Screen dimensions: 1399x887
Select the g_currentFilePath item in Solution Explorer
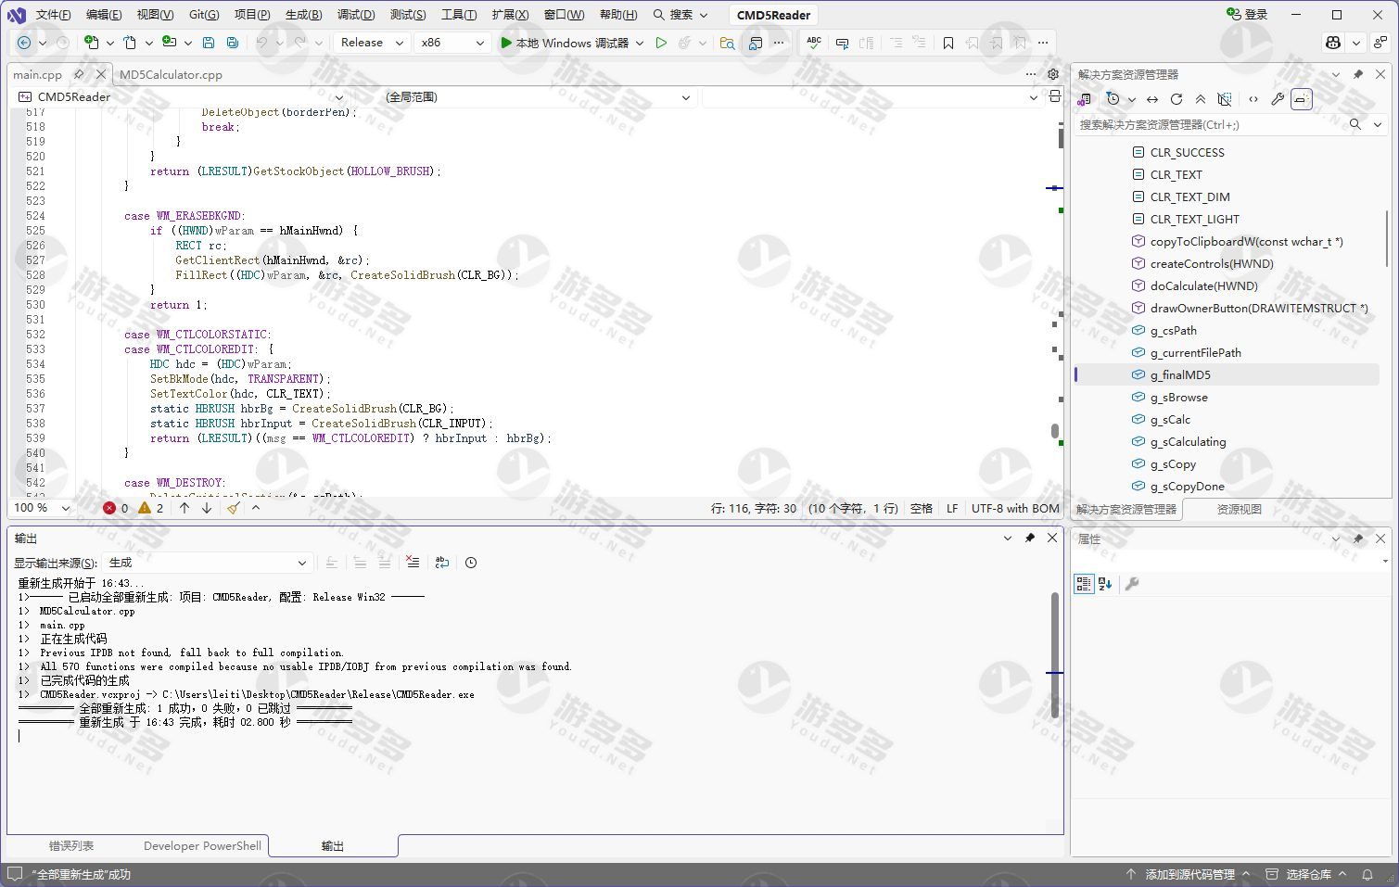1195,353
